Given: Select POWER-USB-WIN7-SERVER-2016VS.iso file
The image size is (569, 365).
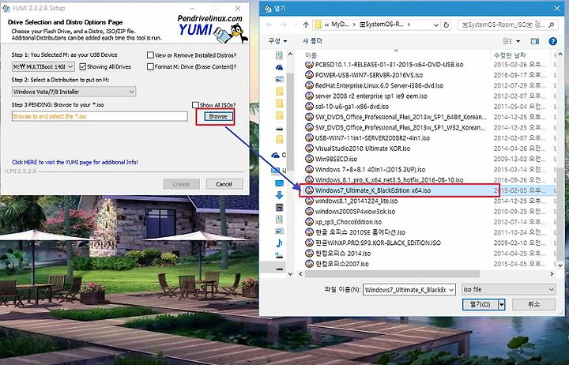Looking at the screenshot, I should [x=369, y=75].
